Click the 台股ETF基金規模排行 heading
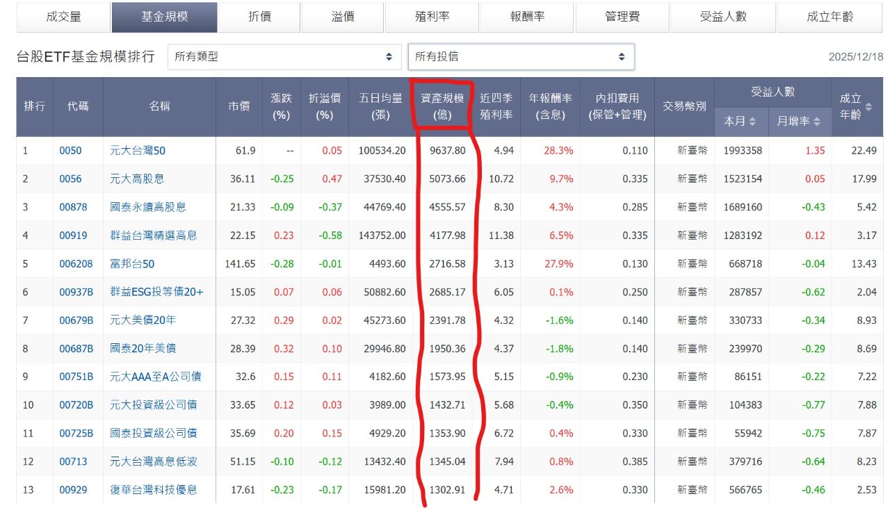Image resolution: width=890 pixels, height=508 pixels. (x=86, y=57)
